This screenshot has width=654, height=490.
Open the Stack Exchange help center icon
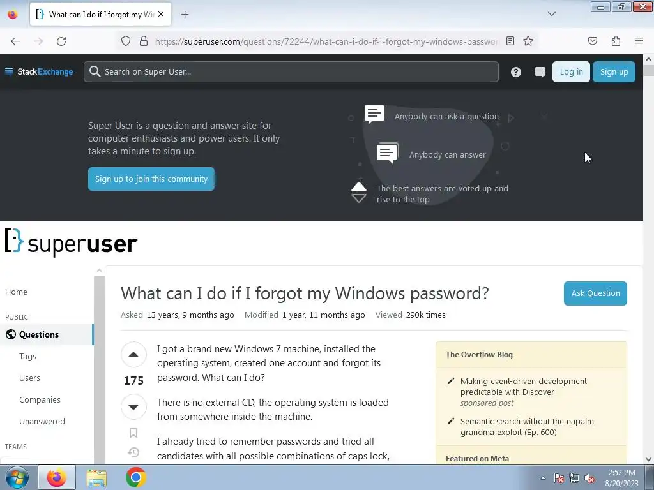(x=516, y=72)
